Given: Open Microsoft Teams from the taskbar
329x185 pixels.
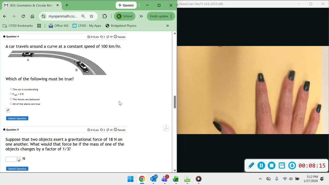Looking at the screenshot, I should point(165,179).
